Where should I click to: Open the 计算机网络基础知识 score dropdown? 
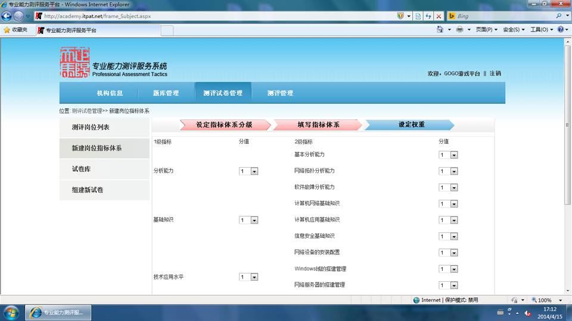[x=448, y=204]
